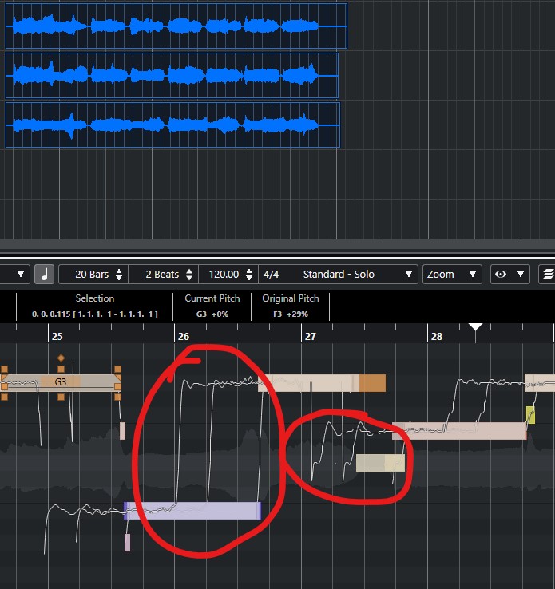Open the dropdown arrow left of the note button

[x=21, y=275]
